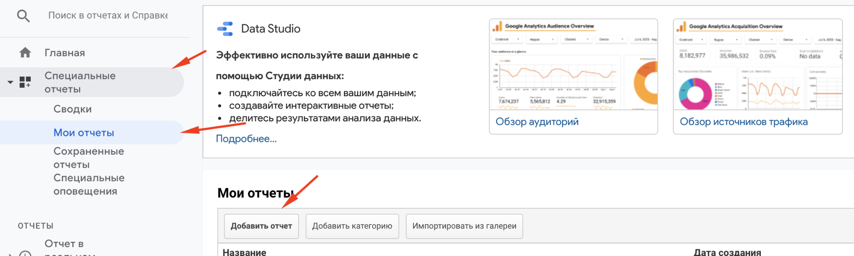Click the Мои отчеты page heading
Viewport: 854px width, 256px height.
tap(255, 193)
